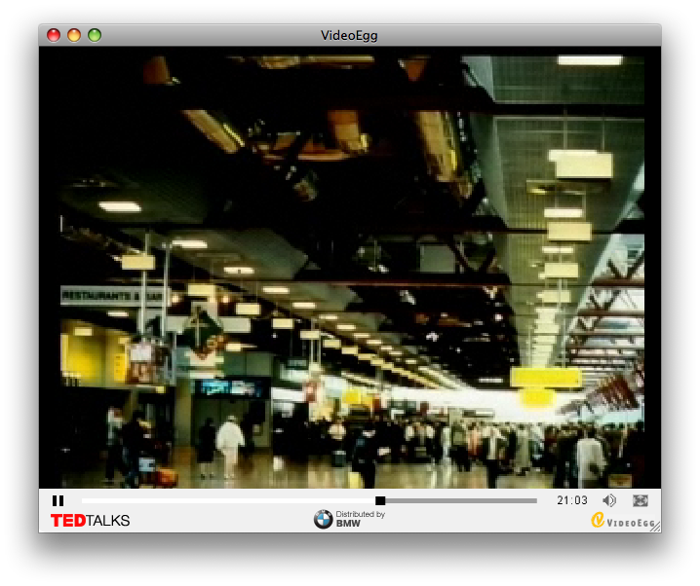The height and width of the screenshot is (586, 700).
Task: Seek to the unplayed gray portion of timeline
Action: point(458,500)
